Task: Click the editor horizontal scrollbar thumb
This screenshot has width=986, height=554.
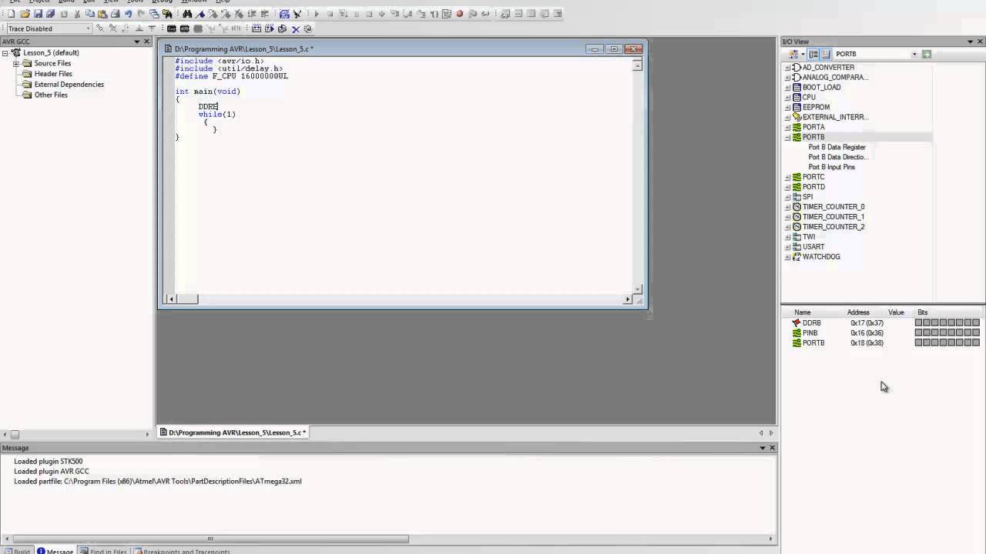Action: (187, 299)
